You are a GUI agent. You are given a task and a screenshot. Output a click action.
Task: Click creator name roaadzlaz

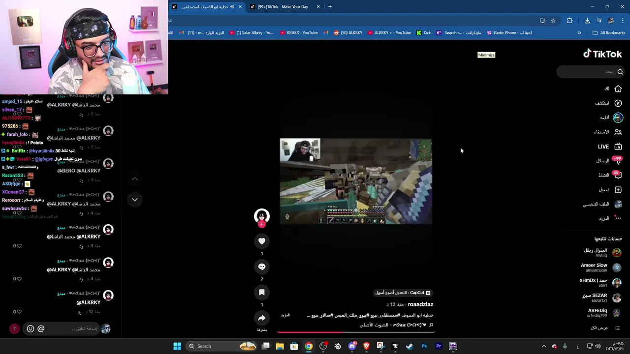(420, 305)
